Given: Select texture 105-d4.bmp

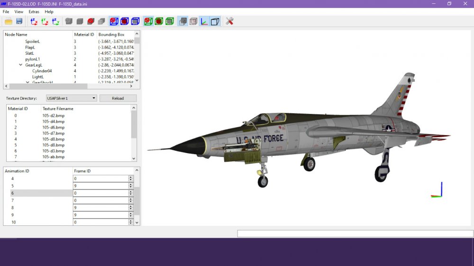Looking at the screenshot, I should coord(53,121).
